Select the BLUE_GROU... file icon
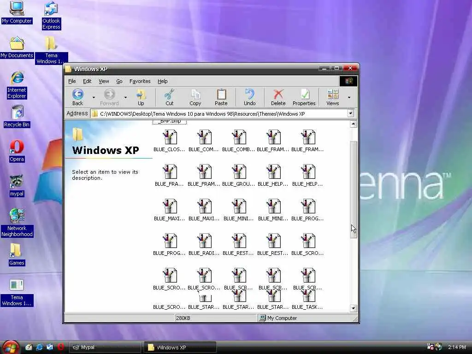 tap(239, 175)
